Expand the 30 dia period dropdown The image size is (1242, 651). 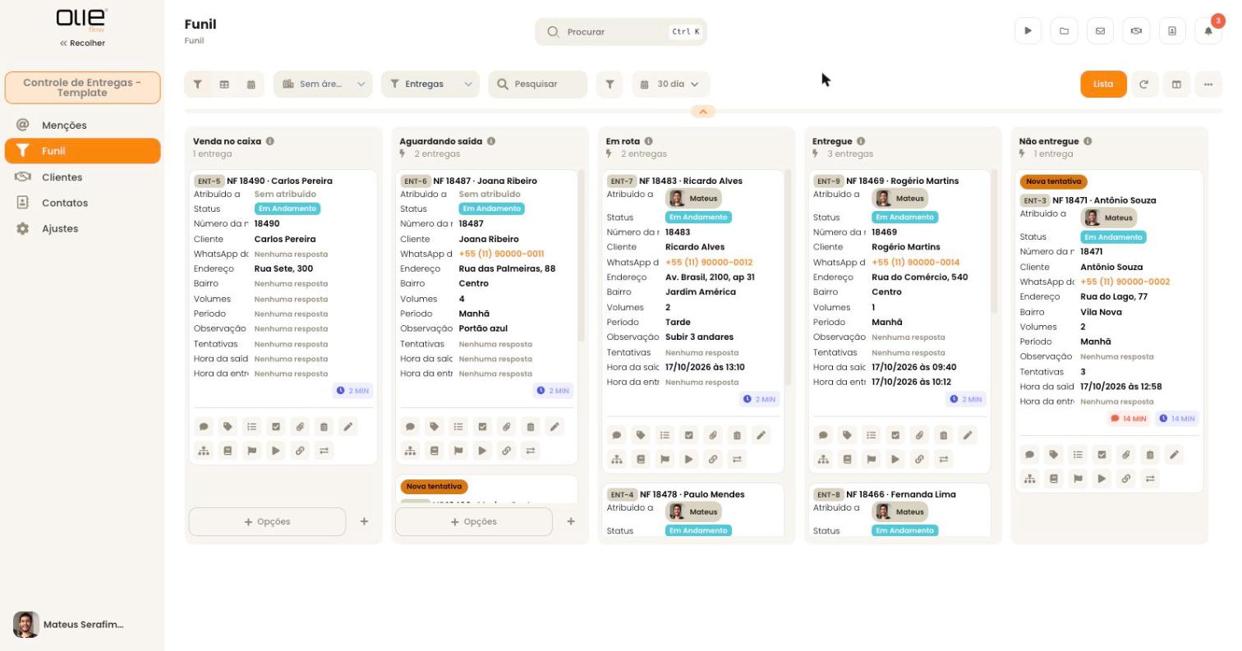671,84
